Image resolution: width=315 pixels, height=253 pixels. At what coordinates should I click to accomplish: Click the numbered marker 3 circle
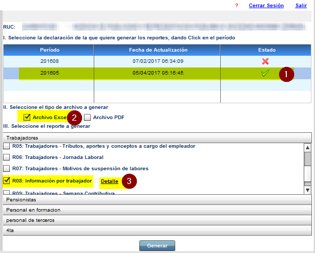[130, 181]
